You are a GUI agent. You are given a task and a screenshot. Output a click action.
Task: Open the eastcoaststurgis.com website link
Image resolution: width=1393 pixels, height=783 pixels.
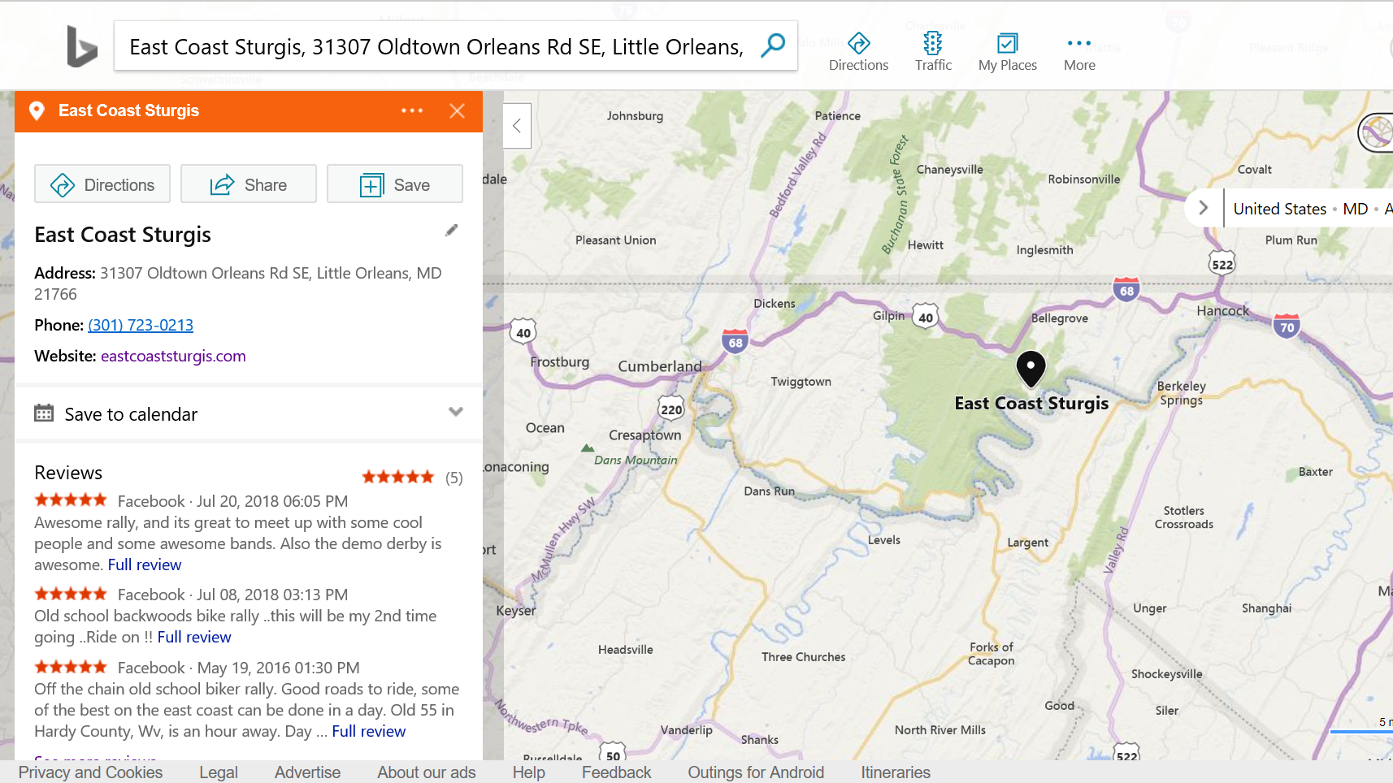click(173, 356)
